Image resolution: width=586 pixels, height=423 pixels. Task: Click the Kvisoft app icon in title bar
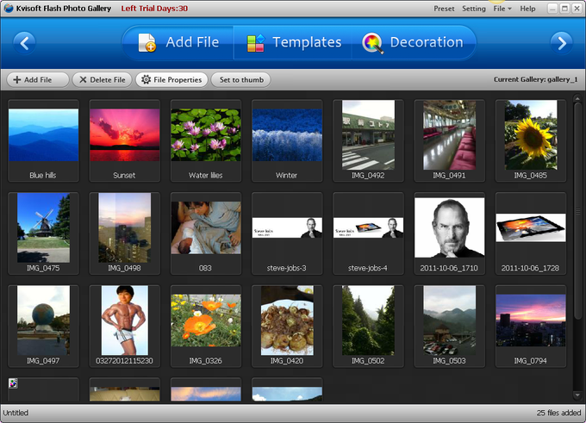tap(9, 9)
